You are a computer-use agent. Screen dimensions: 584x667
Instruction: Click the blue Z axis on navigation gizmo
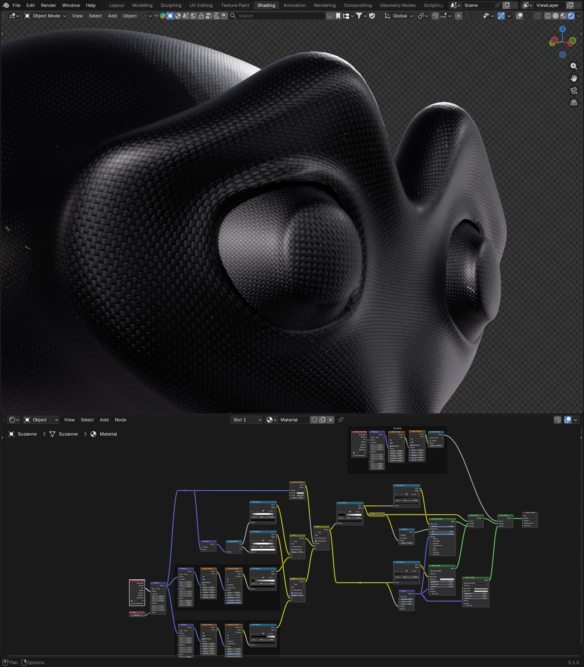click(562, 29)
